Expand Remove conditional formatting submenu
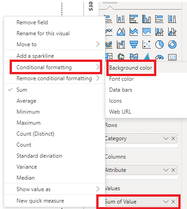The width and height of the screenshot is (187, 209). [55, 78]
